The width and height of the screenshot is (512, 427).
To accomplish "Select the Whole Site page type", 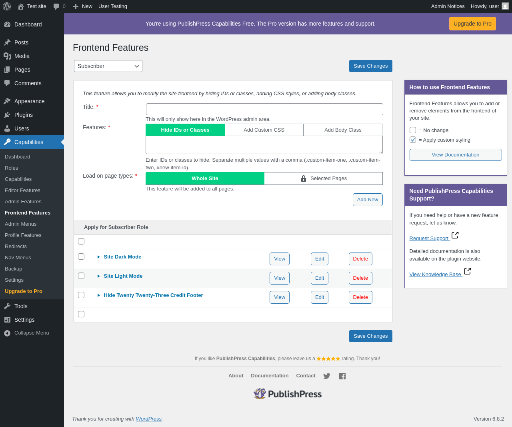I will pyautogui.click(x=205, y=178).
